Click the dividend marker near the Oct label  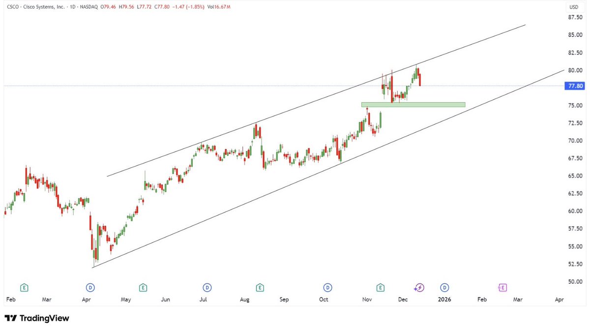(327, 287)
